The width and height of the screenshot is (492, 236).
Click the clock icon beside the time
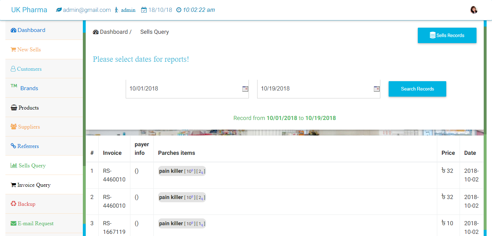pos(179,10)
